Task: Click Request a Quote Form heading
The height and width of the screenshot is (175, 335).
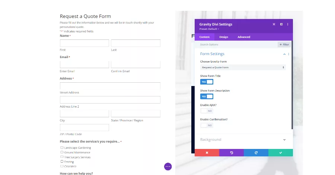Action: coord(85,16)
